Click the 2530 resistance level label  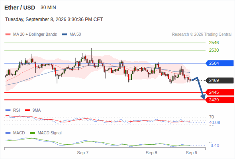click(x=214, y=50)
